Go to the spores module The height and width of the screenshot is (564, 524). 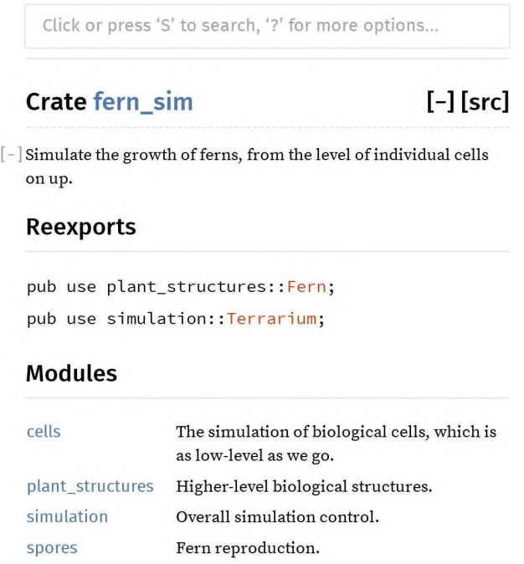(52, 548)
